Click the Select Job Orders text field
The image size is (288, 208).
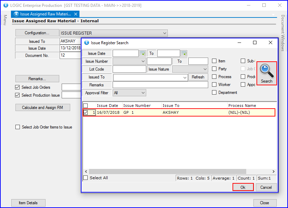click(72, 87)
